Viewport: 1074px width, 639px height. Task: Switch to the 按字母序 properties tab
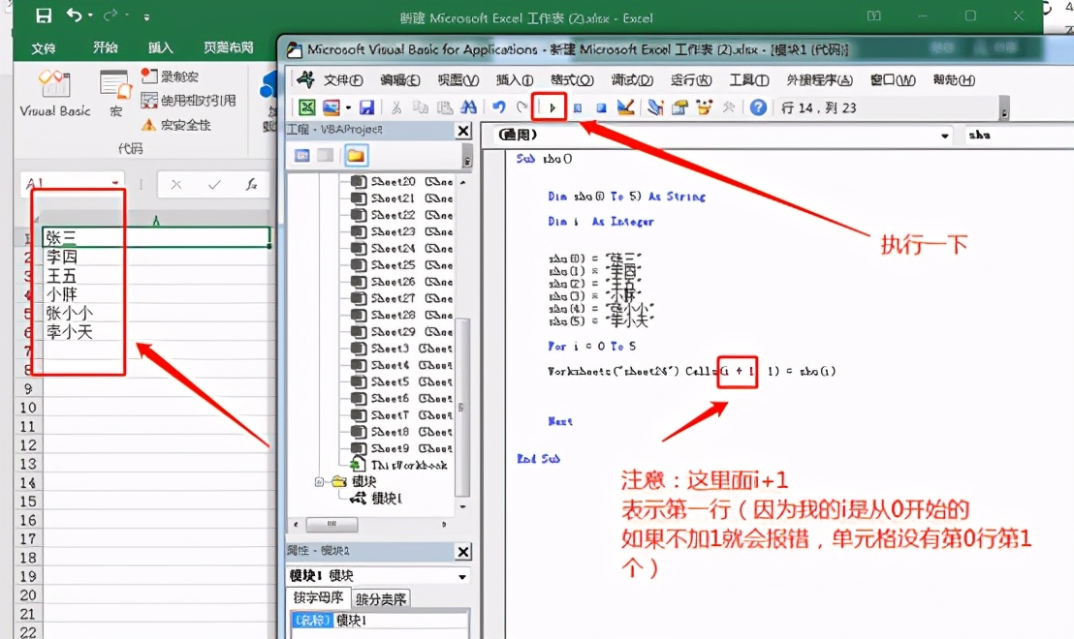pyautogui.click(x=319, y=598)
